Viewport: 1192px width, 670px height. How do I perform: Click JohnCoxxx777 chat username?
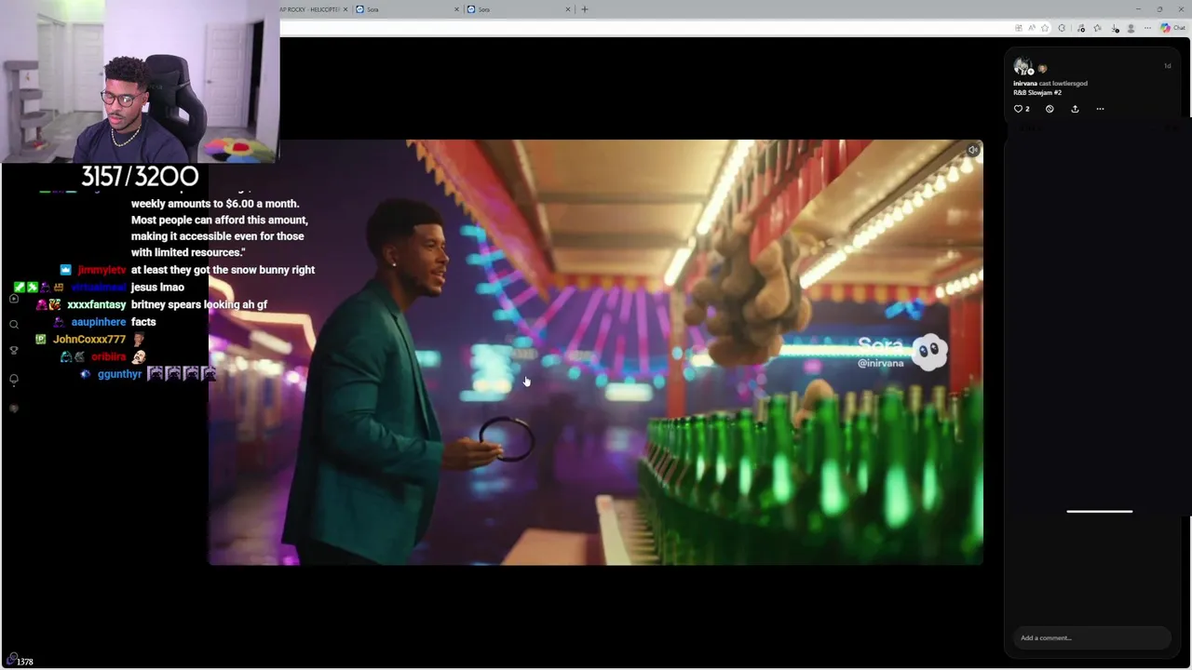[x=89, y=340]
